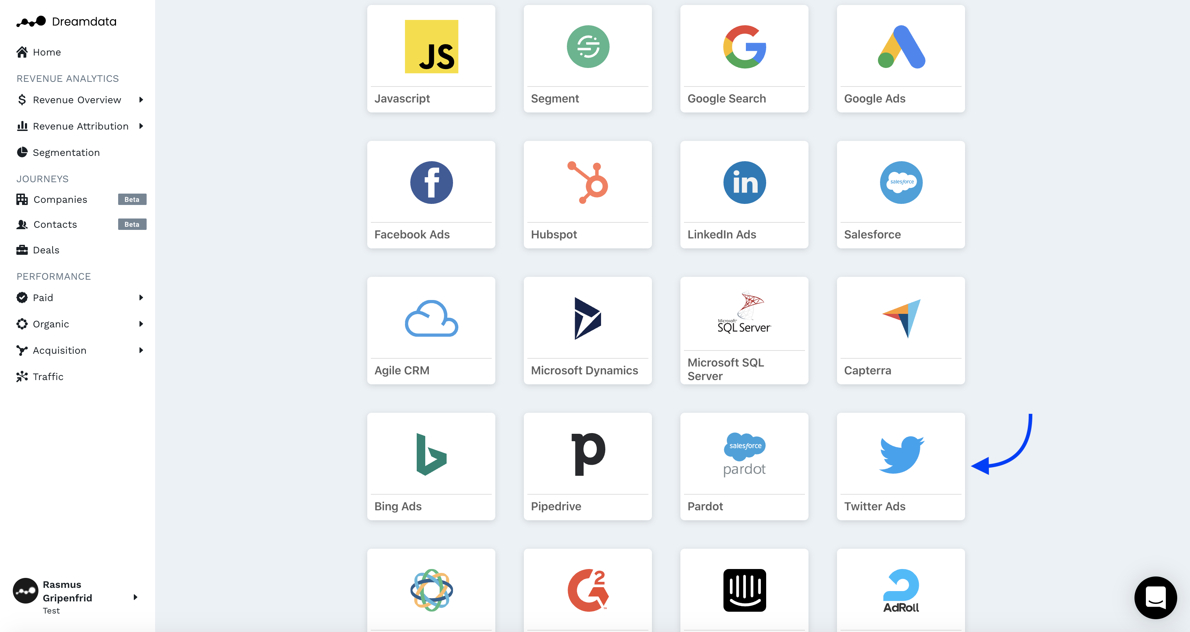The image size is (1190, 632).
Task: Select the G2 integration logo
Action: 588,590
